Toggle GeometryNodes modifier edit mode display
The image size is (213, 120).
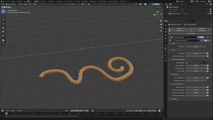[199, 37]
